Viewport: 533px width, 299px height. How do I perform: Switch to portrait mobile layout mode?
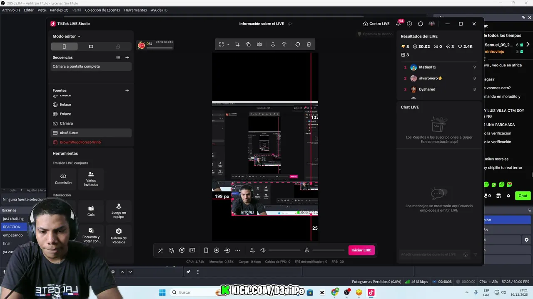[x=64, y=47]
